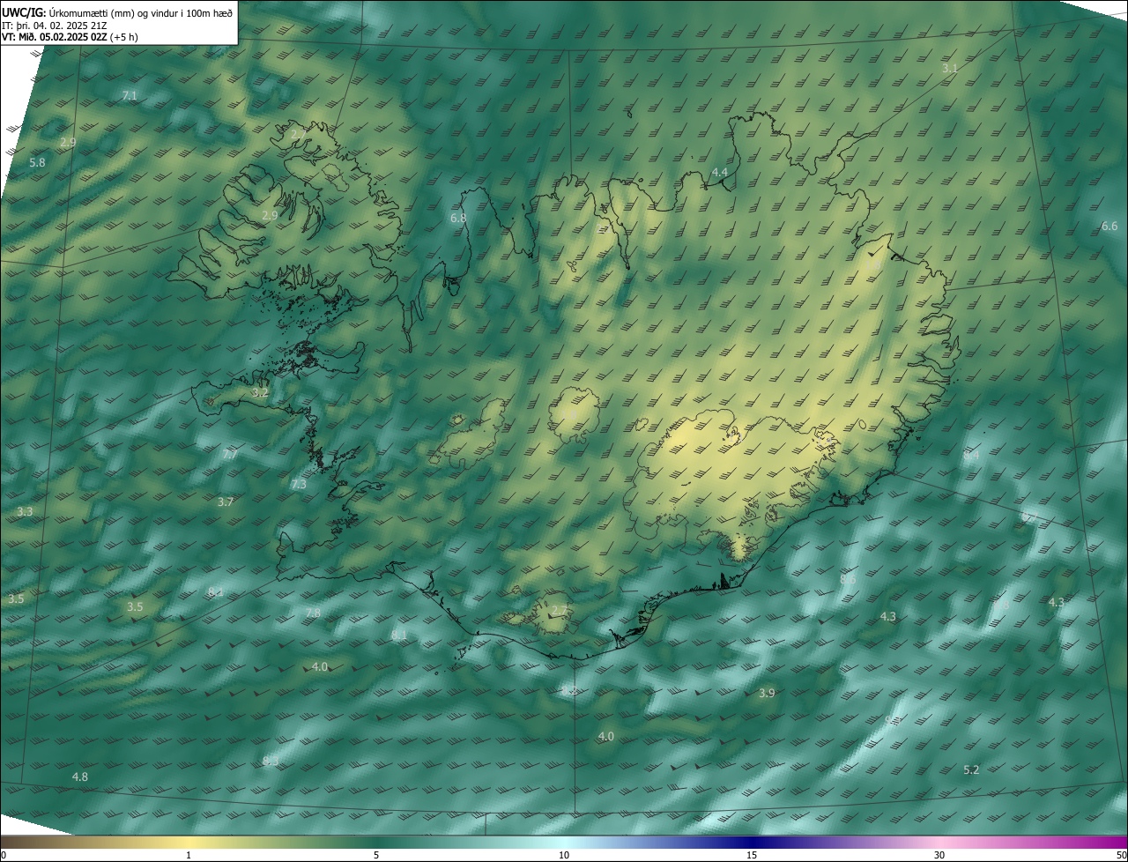
Task: Click the color scale tick labeled 1
Action: (189, 855)
